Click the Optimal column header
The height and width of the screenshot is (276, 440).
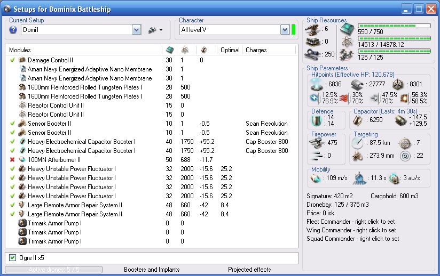[230, 50]
